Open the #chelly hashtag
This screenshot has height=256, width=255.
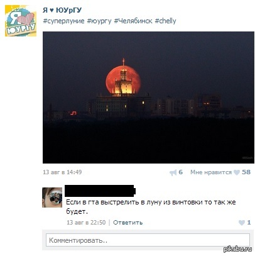[x=165, y=21]
